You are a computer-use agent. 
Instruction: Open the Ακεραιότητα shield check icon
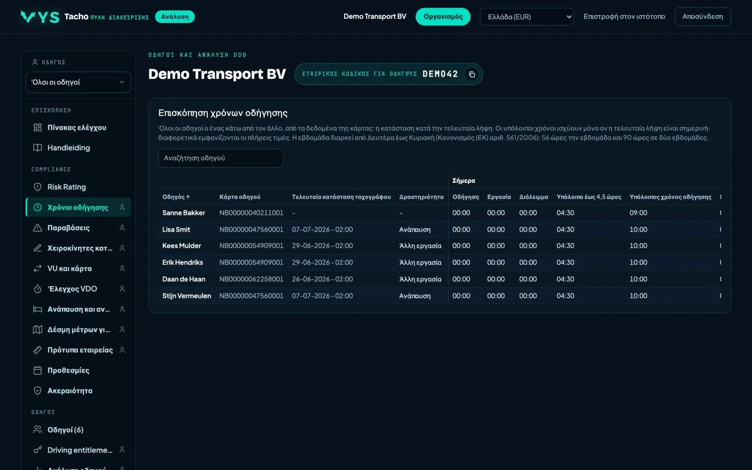point(38,391)
